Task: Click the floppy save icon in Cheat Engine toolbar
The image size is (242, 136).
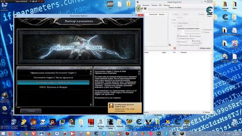Action: [145, 8]
